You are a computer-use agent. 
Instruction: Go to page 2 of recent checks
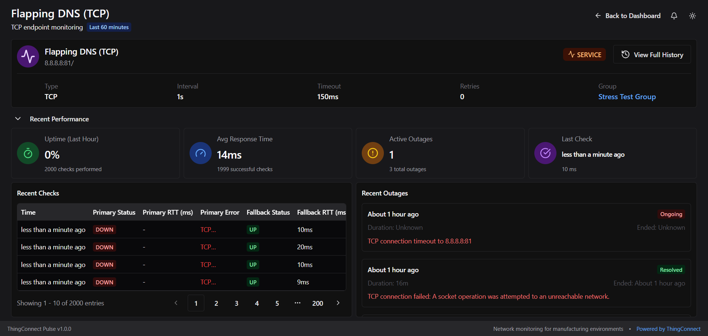point(216,303)
